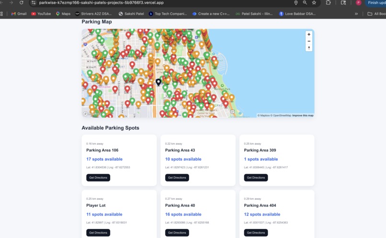
Task: Click the 0.29 km away label
Action: coord(252,199)
